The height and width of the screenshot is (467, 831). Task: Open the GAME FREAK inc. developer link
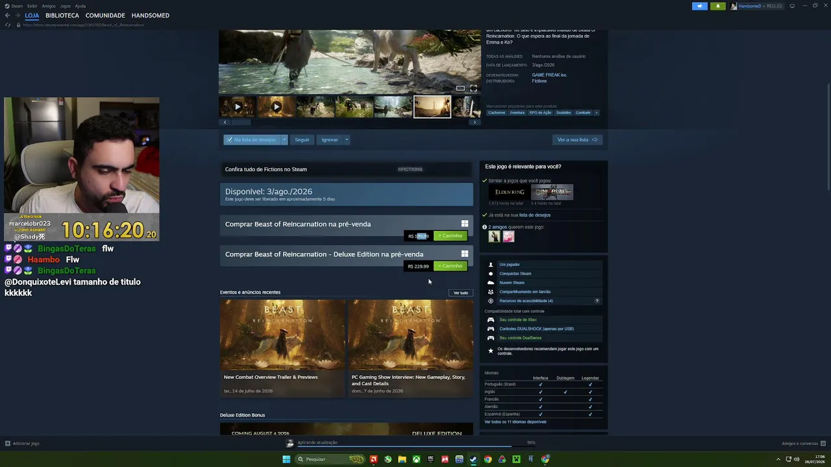pyautogui.click(x=549, y=75)
